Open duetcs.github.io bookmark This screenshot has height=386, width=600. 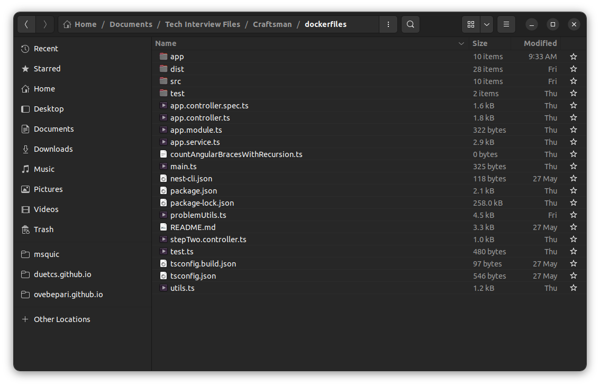click(82, 274)
